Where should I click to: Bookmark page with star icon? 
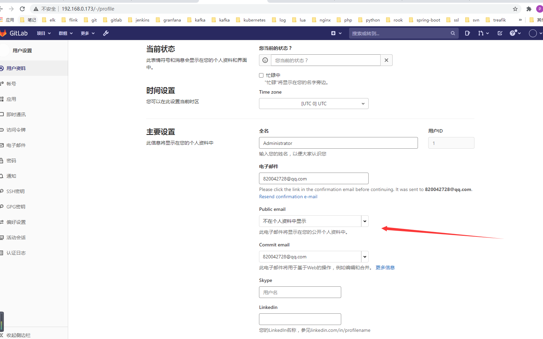point(515,9)
